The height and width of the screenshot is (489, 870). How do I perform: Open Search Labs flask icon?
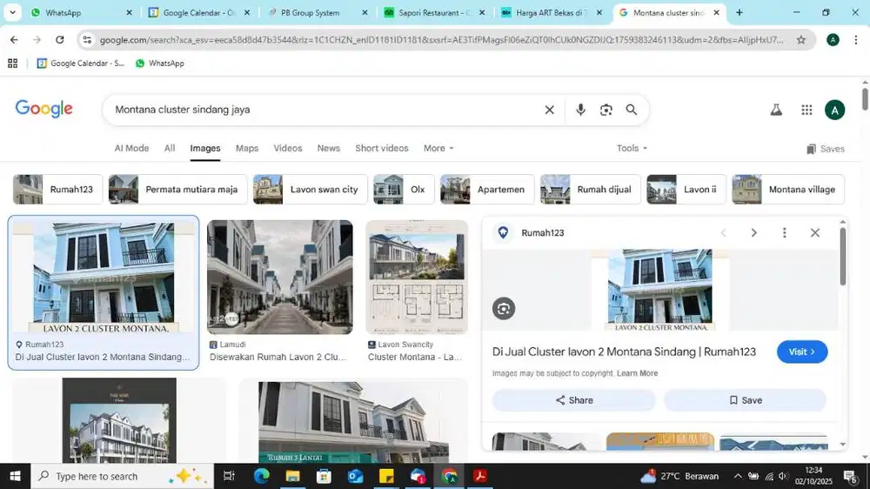[776, 110]
